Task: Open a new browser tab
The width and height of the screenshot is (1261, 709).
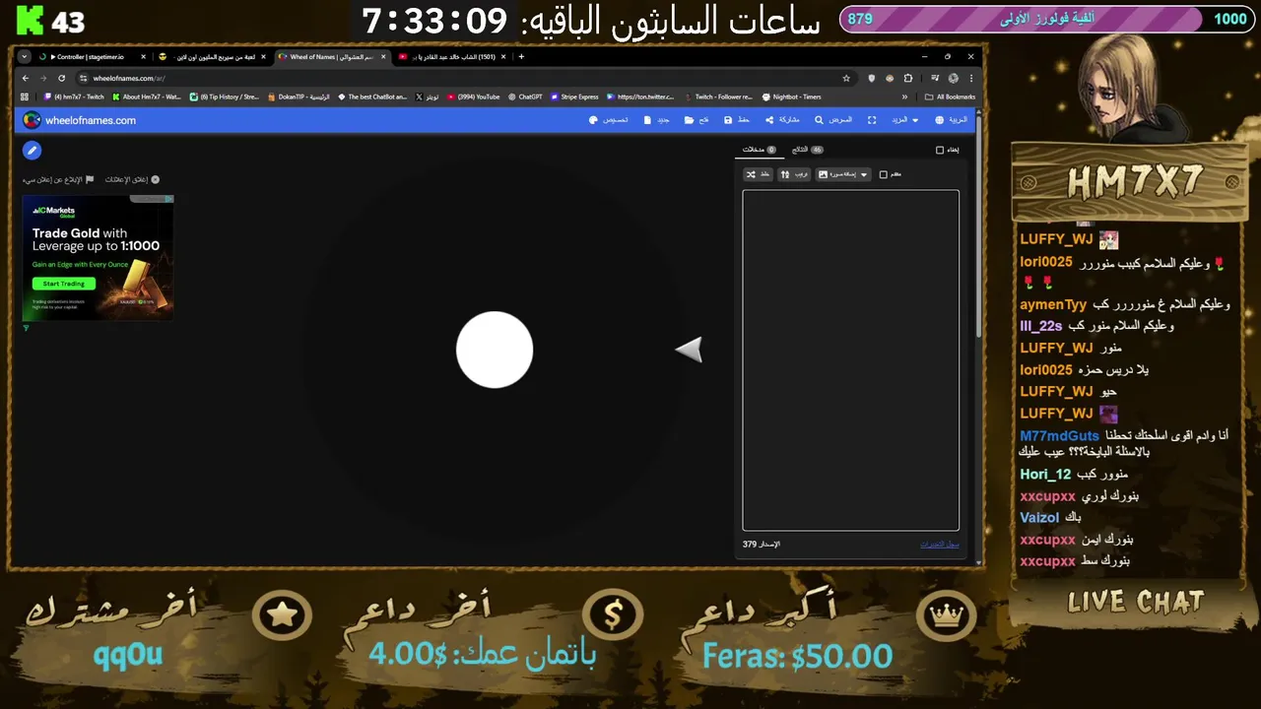Action: click(x=521, y=57)
